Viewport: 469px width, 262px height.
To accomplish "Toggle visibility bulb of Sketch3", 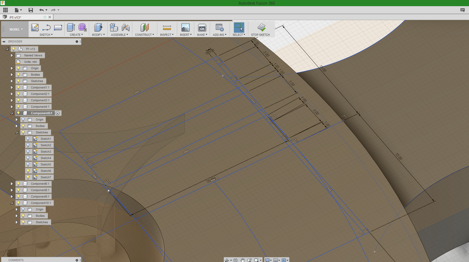I will pos(28,152).
